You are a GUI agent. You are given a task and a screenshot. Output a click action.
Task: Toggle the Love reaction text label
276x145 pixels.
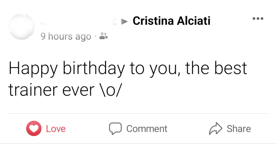(56, 129)
